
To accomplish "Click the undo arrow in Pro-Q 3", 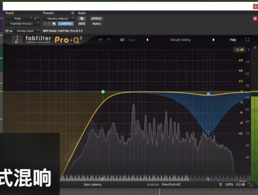I will tap(100, 40).
